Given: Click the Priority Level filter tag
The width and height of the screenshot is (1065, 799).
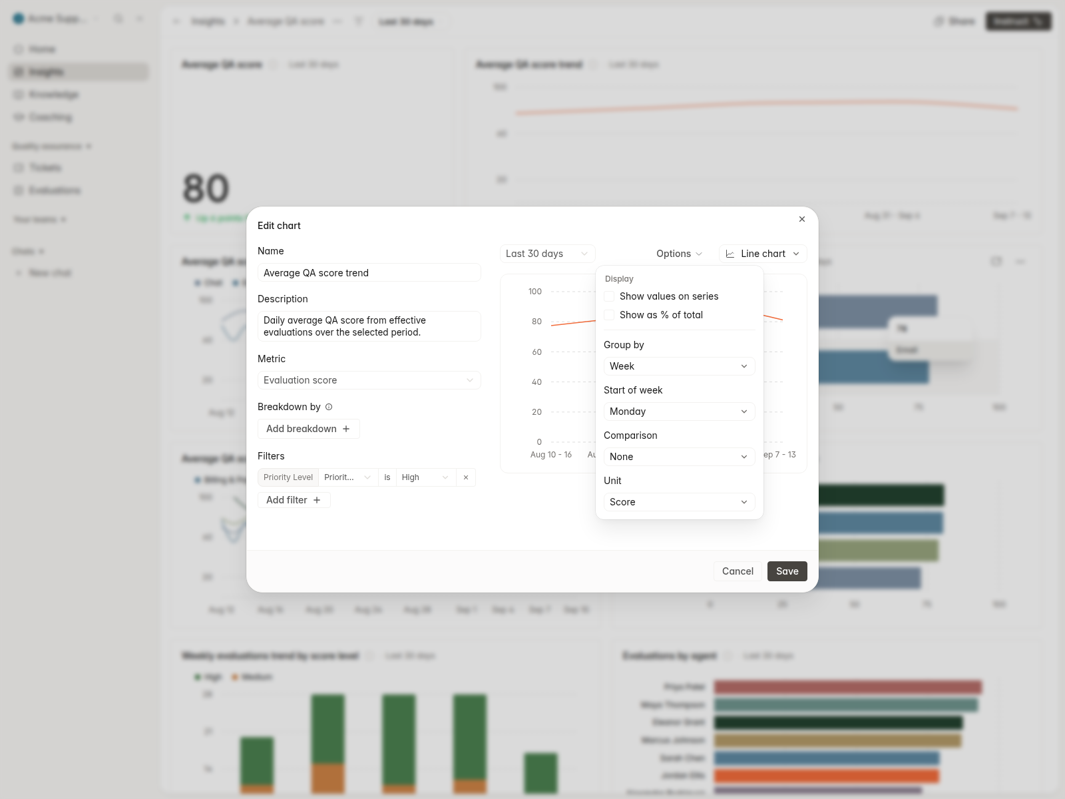Looking at the screenshot, I should pyautogui.click(x=288, y=477).
